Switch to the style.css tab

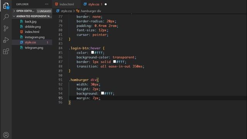tap(95, 4)
